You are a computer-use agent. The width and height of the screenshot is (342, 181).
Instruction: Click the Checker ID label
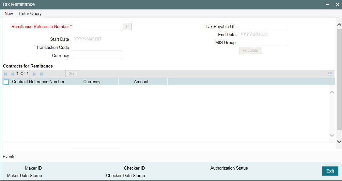tap(134, 168)
